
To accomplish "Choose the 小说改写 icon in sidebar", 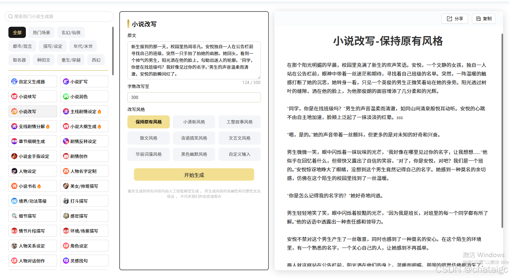I will coord(14,111).
